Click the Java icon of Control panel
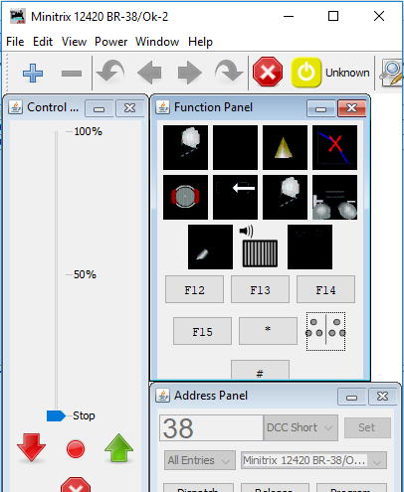This screenshot has height=492, width=404. (x=15, y=107)
